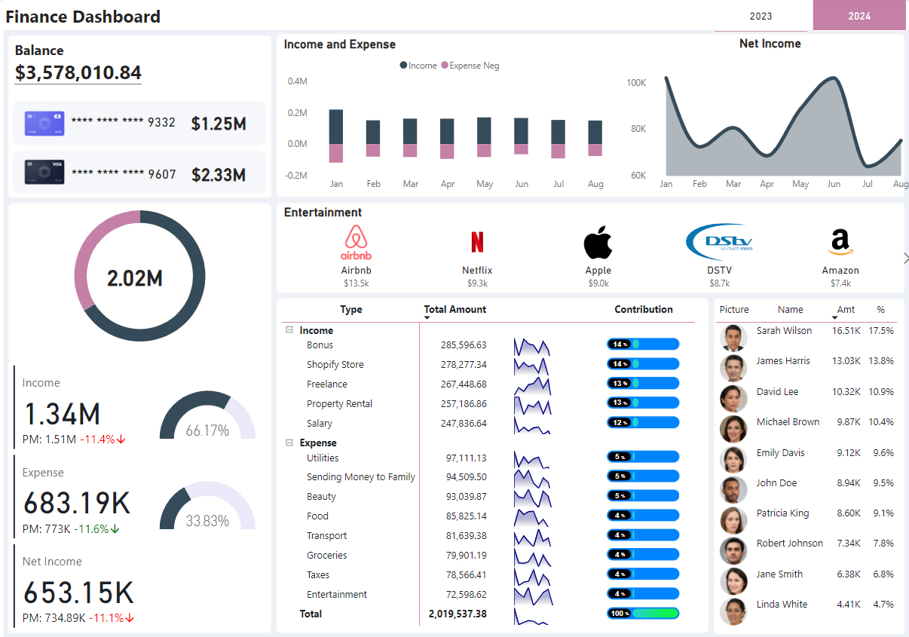Click the Airbnb logo icon
The width and height of the screenshot is (909, 637).
[x=356, y=242]
